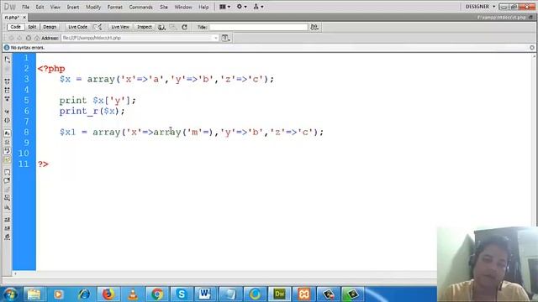Toggle Live Code mode
Screen dimensions: 538x302
(x=77, y=27)
